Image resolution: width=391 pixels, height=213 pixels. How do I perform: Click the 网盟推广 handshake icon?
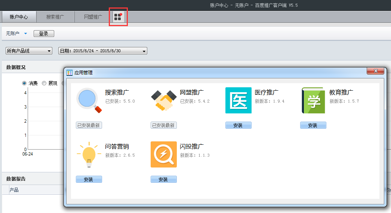(164, 101)
